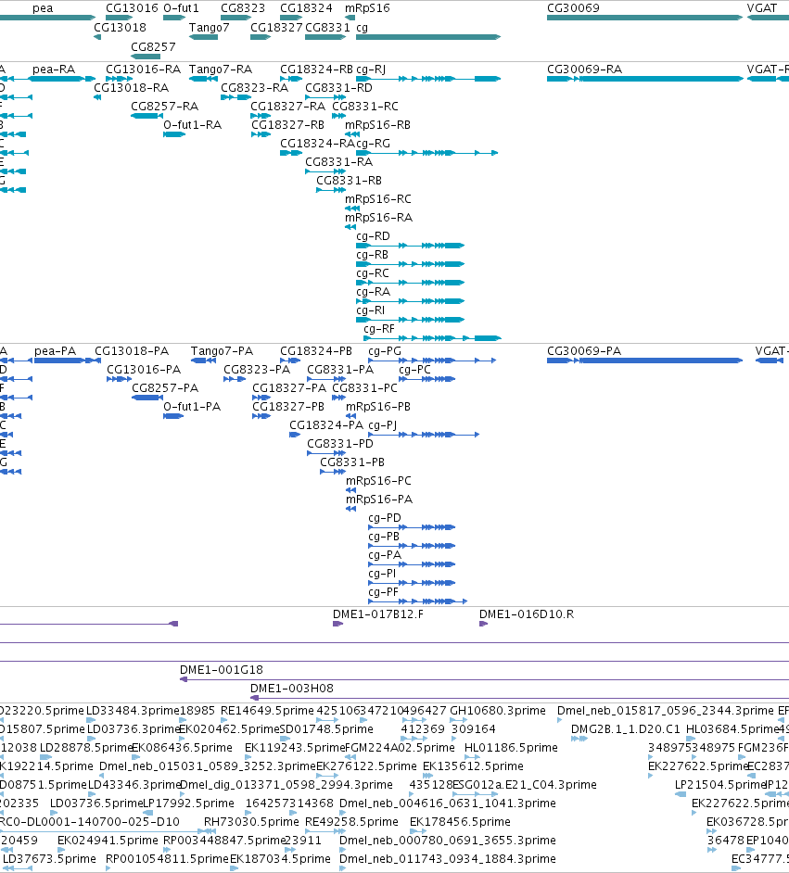This screenshot has height=873, width=789.
Task: Click the CG13016 gene glyph
Action: (120, 18)
